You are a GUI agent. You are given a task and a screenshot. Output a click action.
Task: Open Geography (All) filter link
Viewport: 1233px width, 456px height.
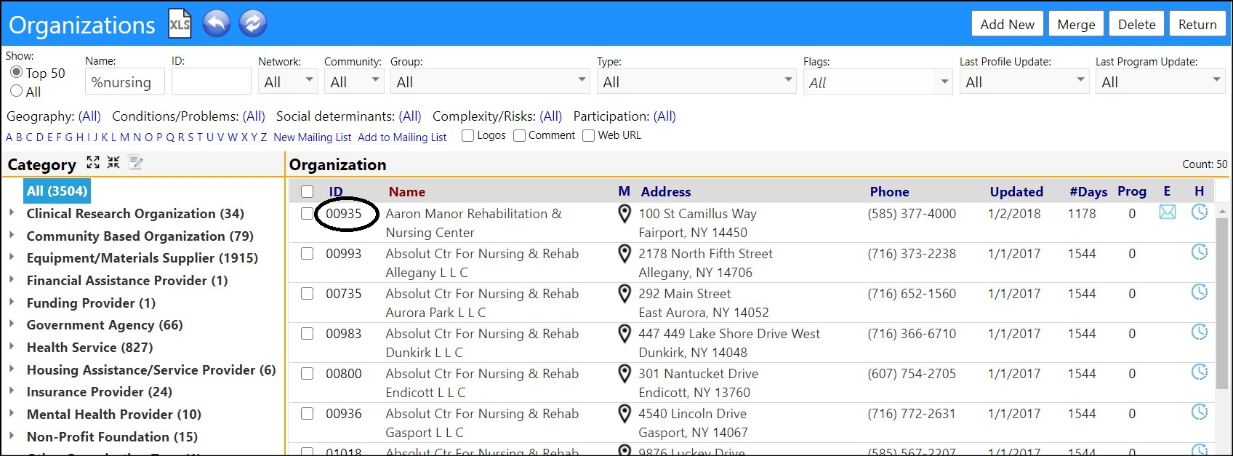(89, 116)
